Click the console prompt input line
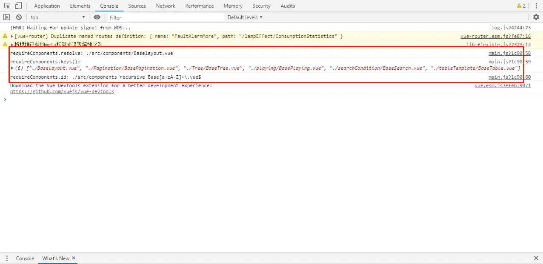The width and height of the screenshot is (543, 264). pos(272,99)
